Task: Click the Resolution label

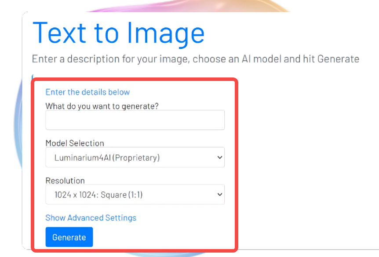Action: pyautogui.click(x=65, y=180)
